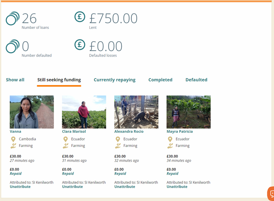
Task: Click farming plant icon under Clara Marisol
Action: pyautogui.click(x=66, y=146)
